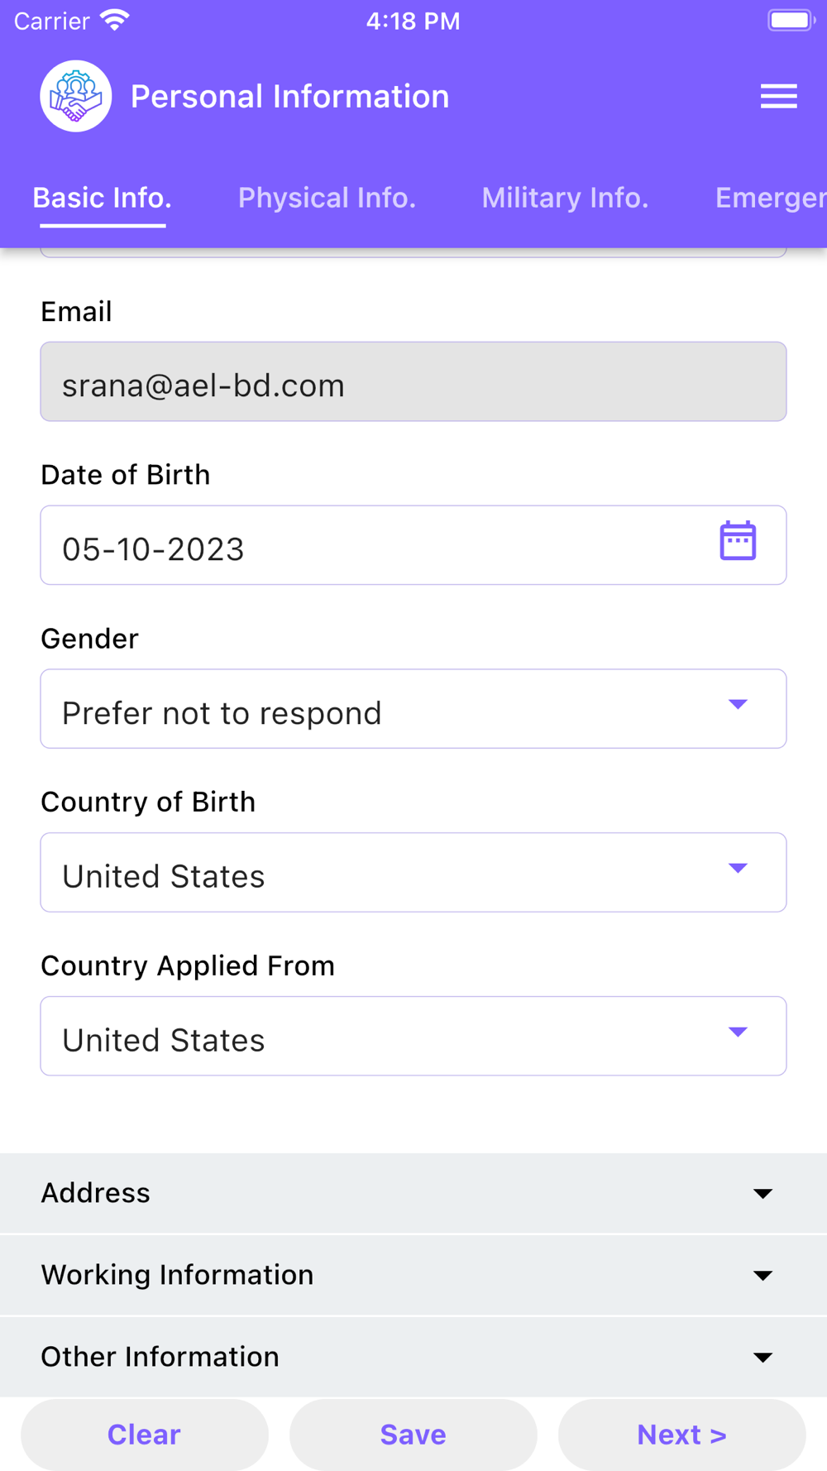Viewport: 827px width, 1471px height.
Task: Click the Gender dropdown arrow
Action: tap(738, 705)
